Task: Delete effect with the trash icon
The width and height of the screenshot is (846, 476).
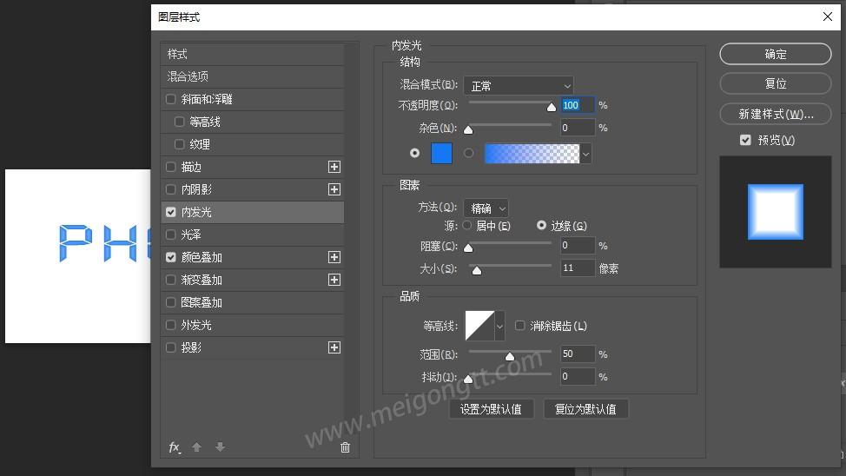Action: (x=346, y=446)
